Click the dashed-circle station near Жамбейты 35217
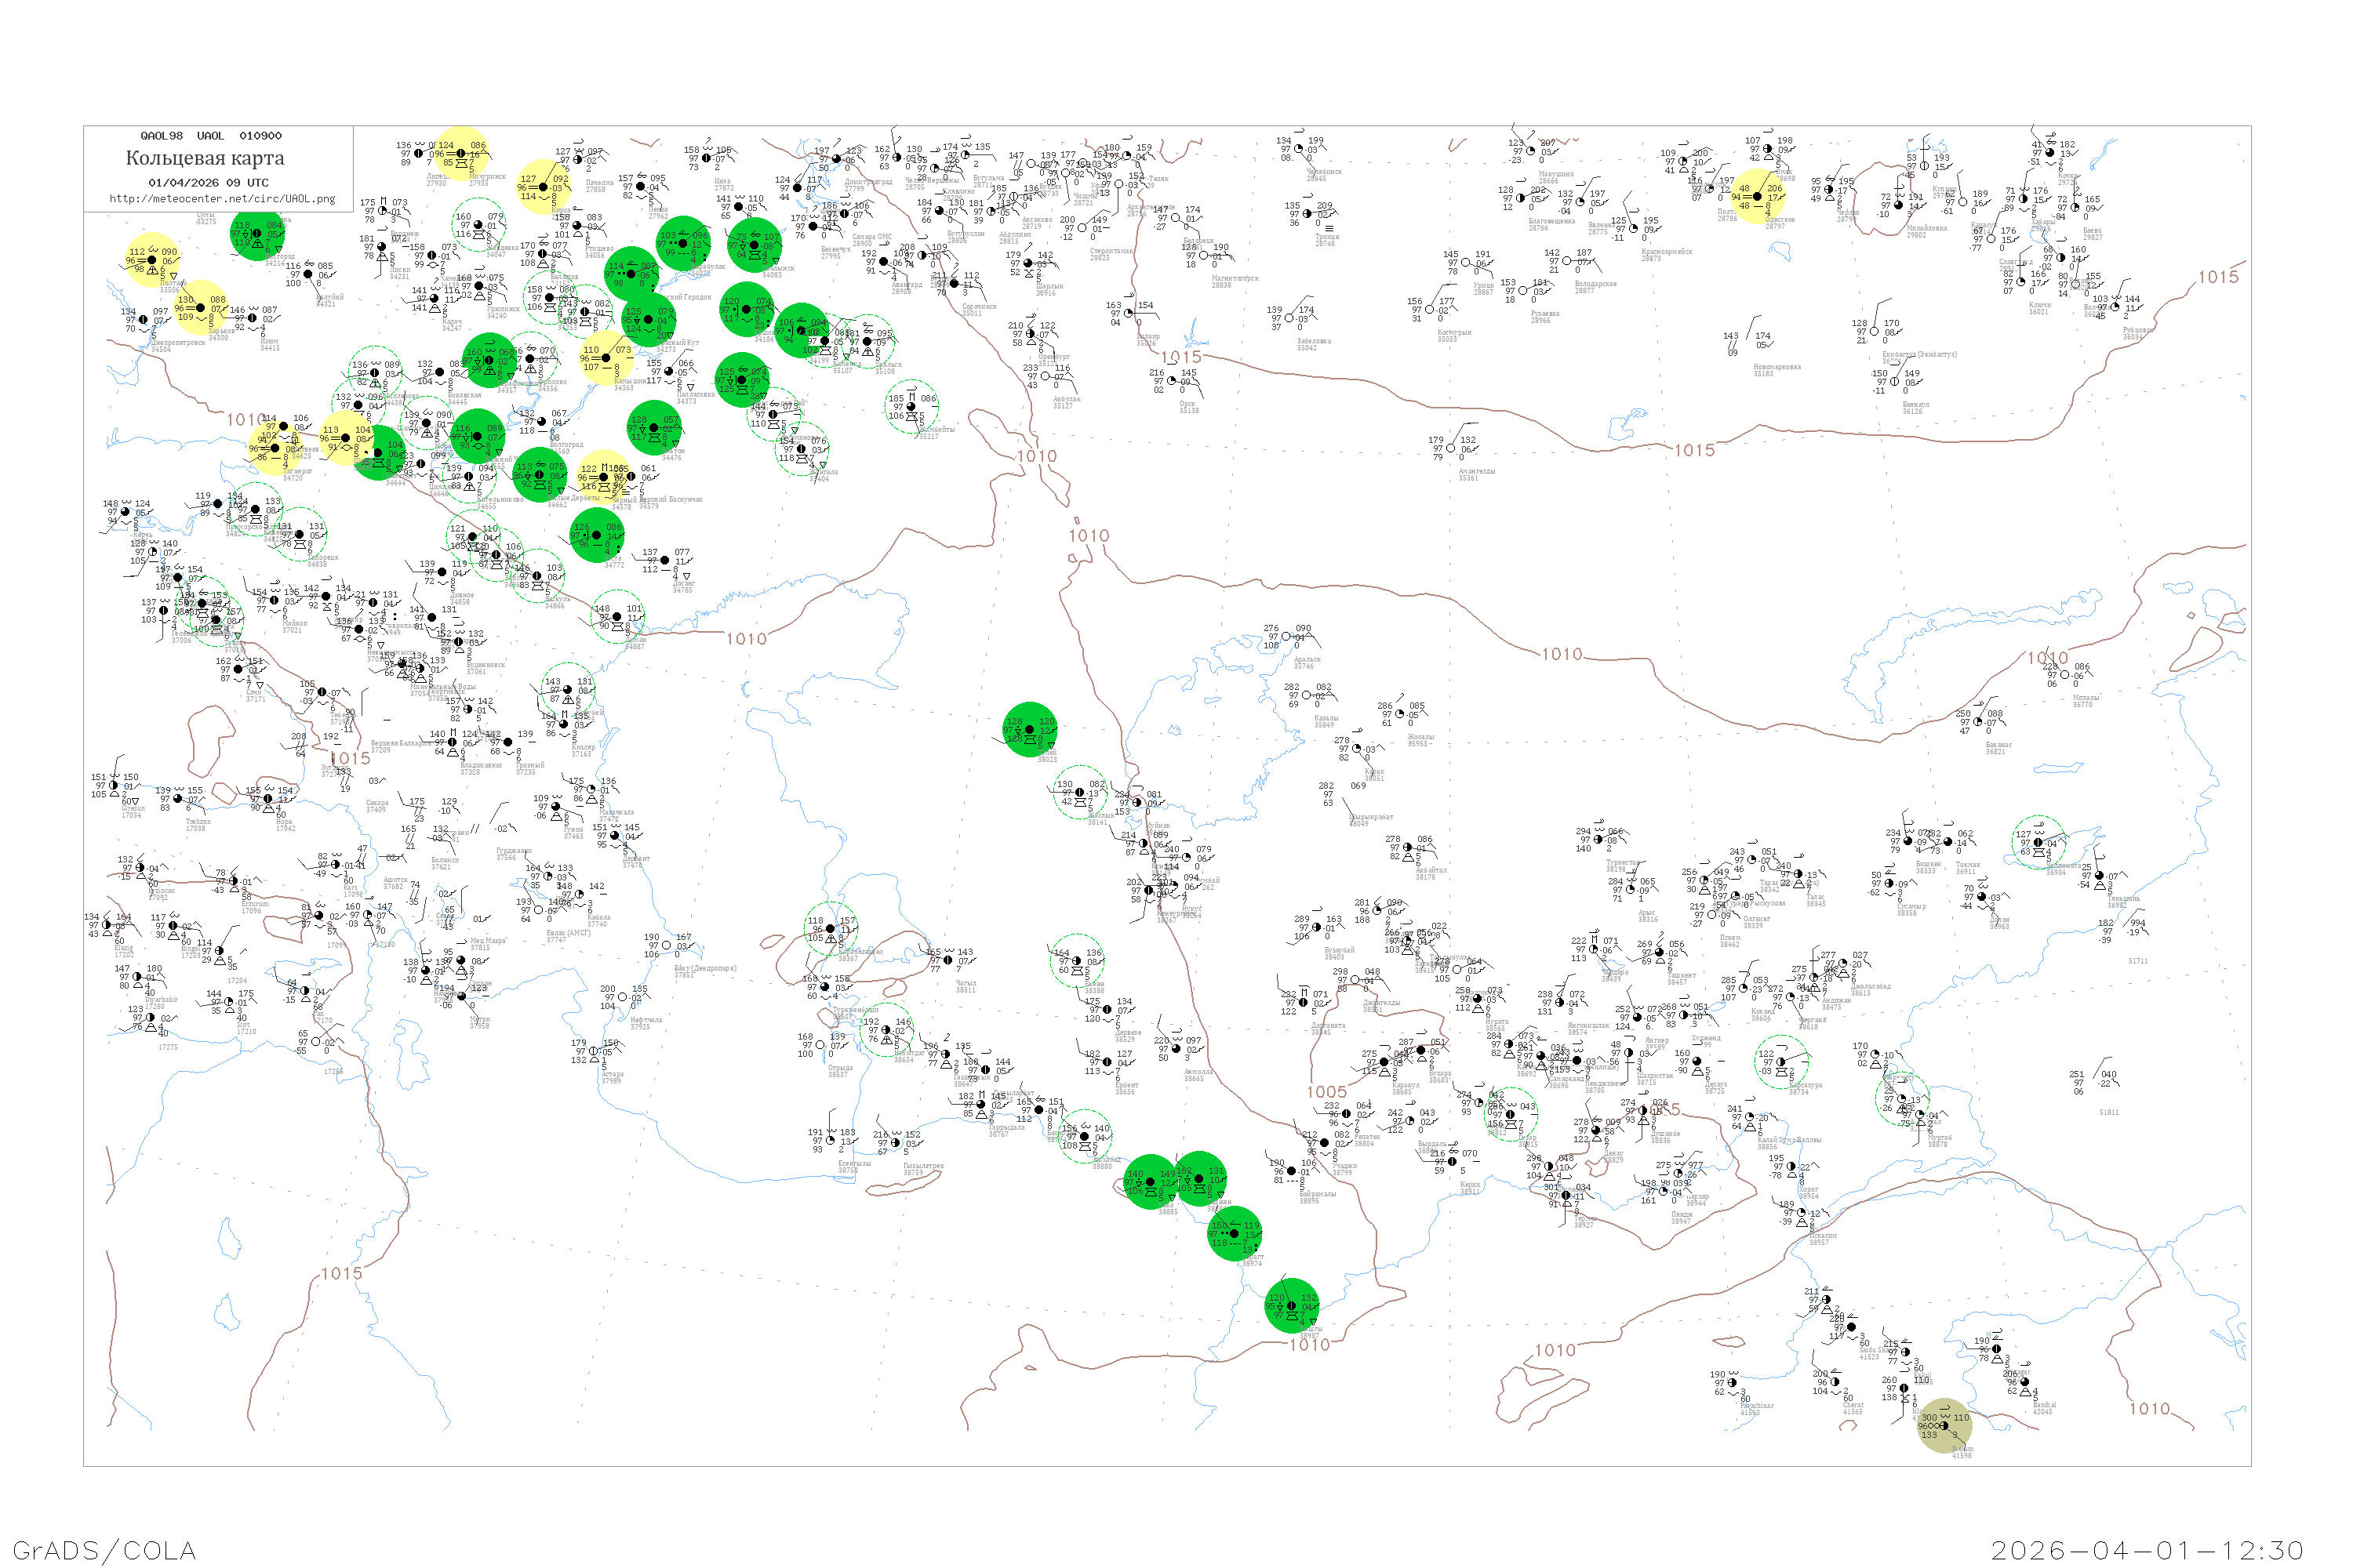 [911, 406]
